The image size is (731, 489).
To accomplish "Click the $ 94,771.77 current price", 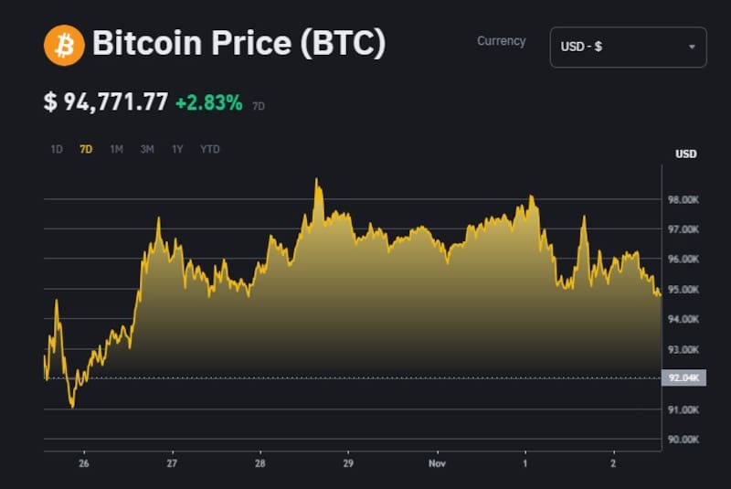I will pyautogui.click(x=106, y=101).
